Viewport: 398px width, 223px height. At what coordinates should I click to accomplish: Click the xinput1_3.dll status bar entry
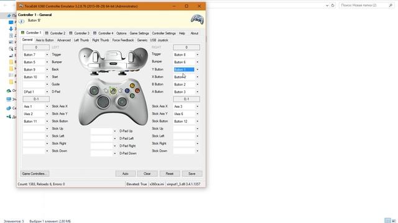click(x=183, y=184)
